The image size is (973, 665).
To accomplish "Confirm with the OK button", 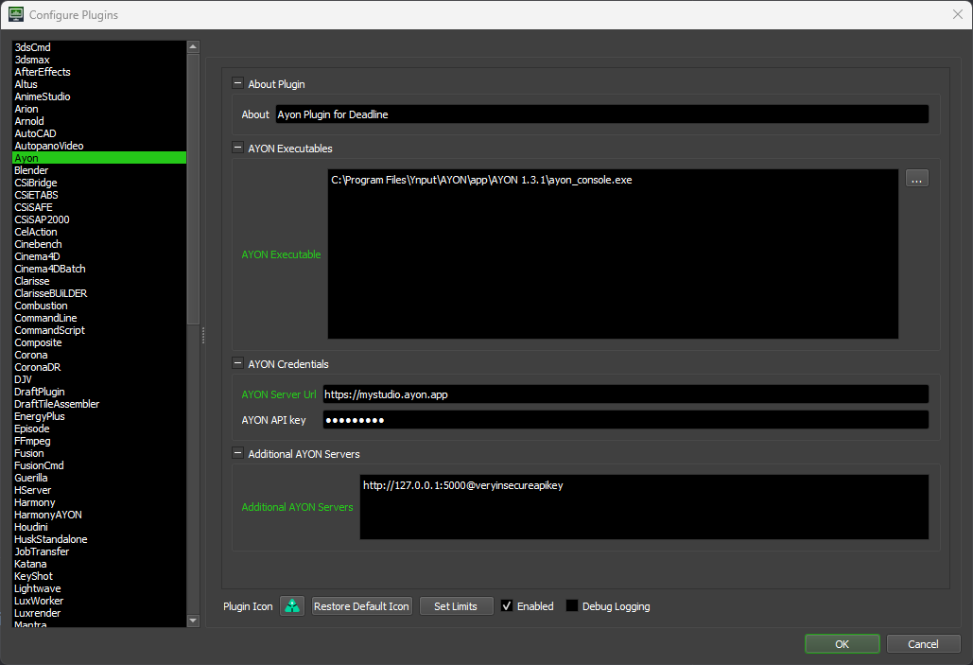I will tap(843, 644).
